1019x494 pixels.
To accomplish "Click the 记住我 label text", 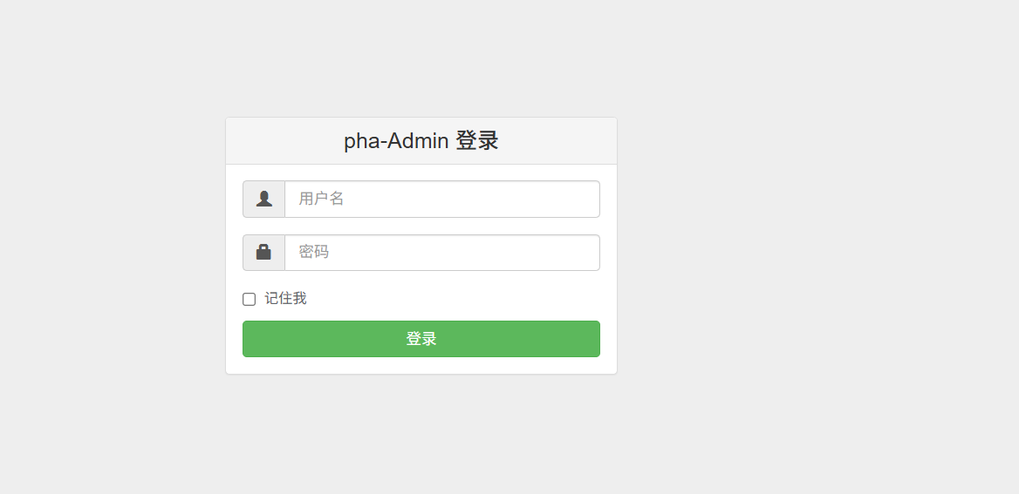I will 285,299.
